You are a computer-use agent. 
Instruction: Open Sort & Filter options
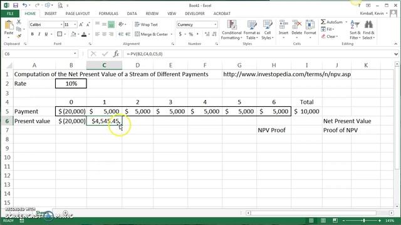[x=355, y=30]
